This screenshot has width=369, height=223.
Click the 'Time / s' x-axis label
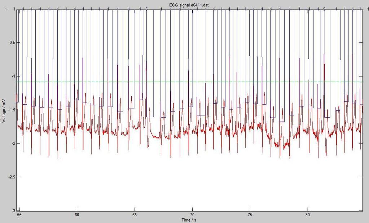click(189, 220)
